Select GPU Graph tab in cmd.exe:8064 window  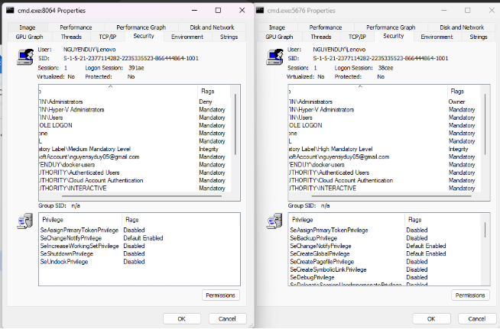coord(29,37)
